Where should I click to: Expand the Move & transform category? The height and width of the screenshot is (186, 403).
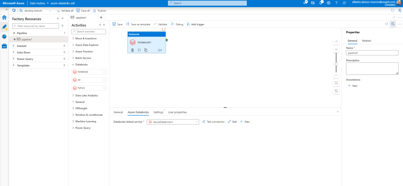click(73, 38)
